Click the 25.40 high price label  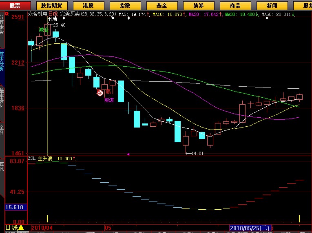pyautogui.click(x=59, y=25)
